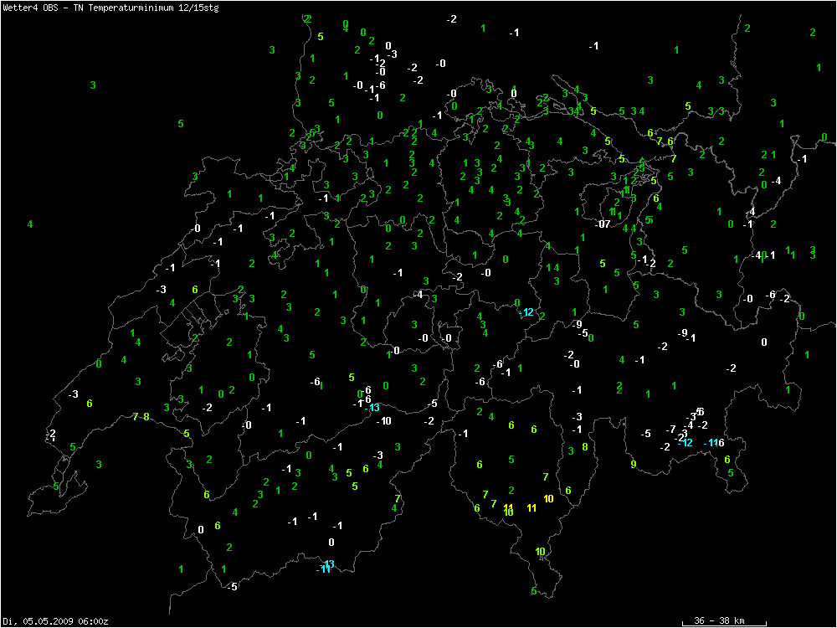
Task: Click the cyan -11 at the southern border
Action: (324, 570)
